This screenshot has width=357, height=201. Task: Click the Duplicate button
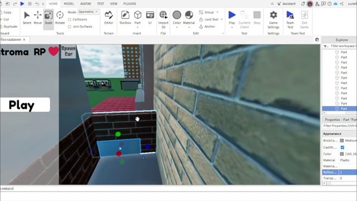tap(9, 26)
